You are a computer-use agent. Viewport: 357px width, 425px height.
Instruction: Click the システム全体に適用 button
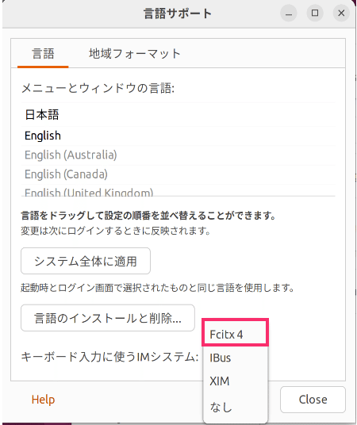86,261
